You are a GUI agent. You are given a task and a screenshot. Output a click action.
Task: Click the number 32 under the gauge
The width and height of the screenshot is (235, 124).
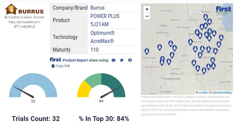[x=33, y=101]
